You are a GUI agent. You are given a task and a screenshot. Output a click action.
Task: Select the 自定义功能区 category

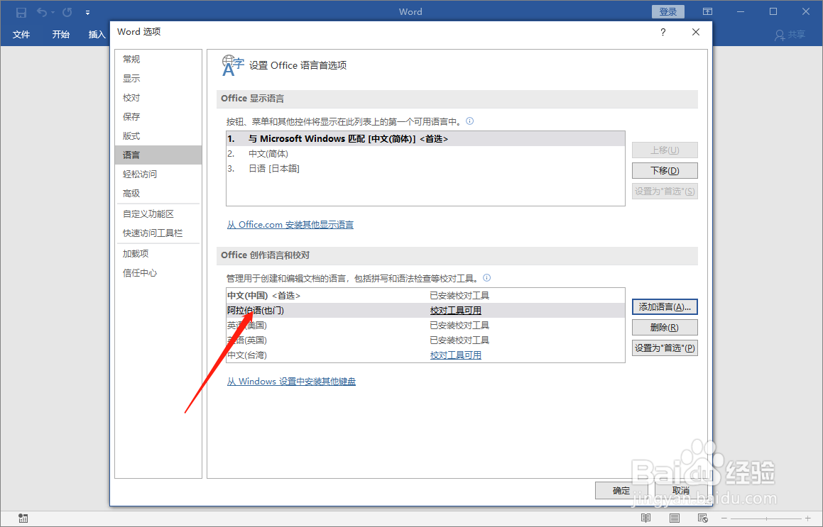[x=158, y=214]
